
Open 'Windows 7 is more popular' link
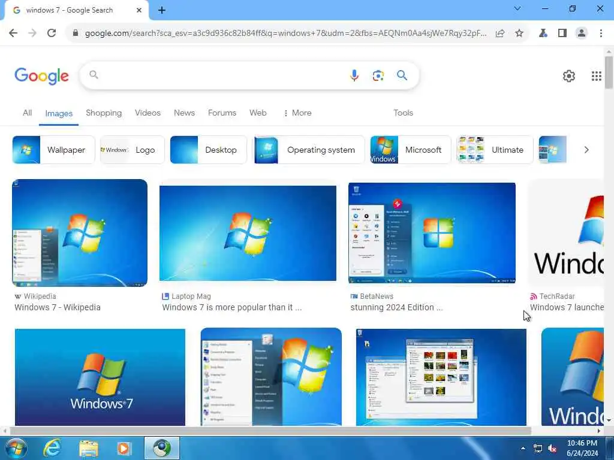(232, 307)
